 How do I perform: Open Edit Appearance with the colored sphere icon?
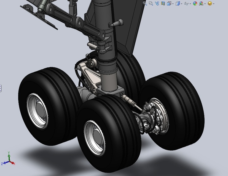[x=195, y=3]
